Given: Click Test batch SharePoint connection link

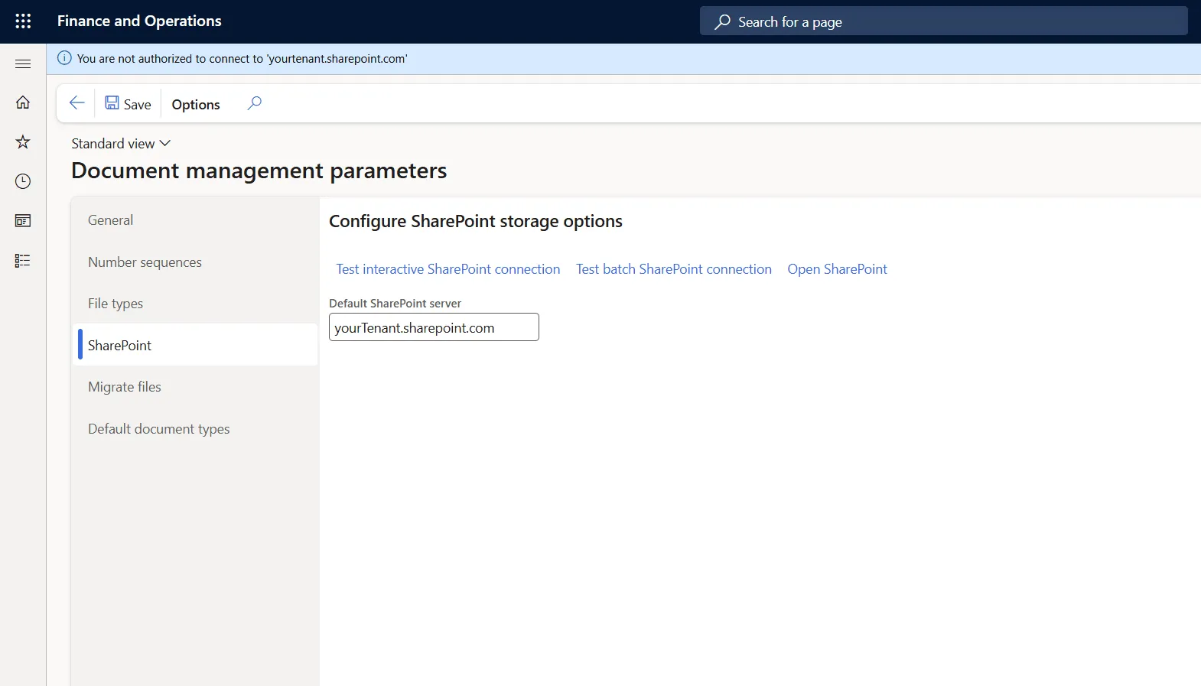Looking at the screenshot, I should [674, 269].
